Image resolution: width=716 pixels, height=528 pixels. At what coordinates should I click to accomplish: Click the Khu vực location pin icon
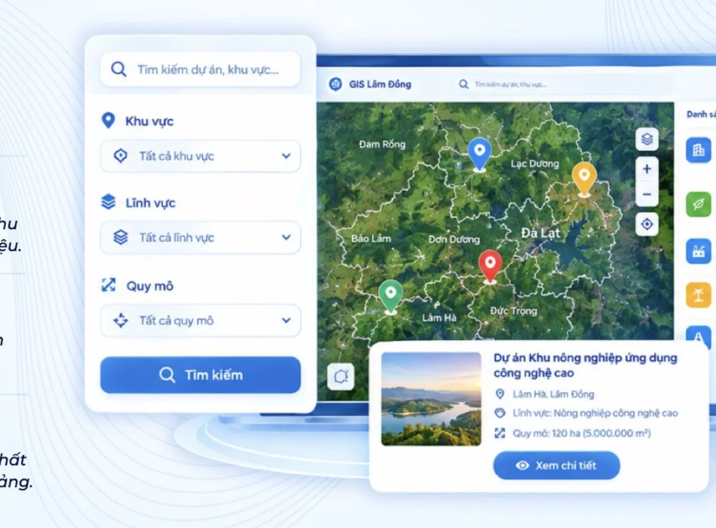pos(108,121)
